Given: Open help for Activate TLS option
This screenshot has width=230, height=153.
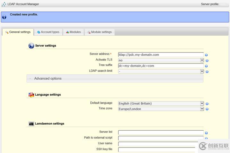Looking at the screenshot, I should tap(207, 60).
